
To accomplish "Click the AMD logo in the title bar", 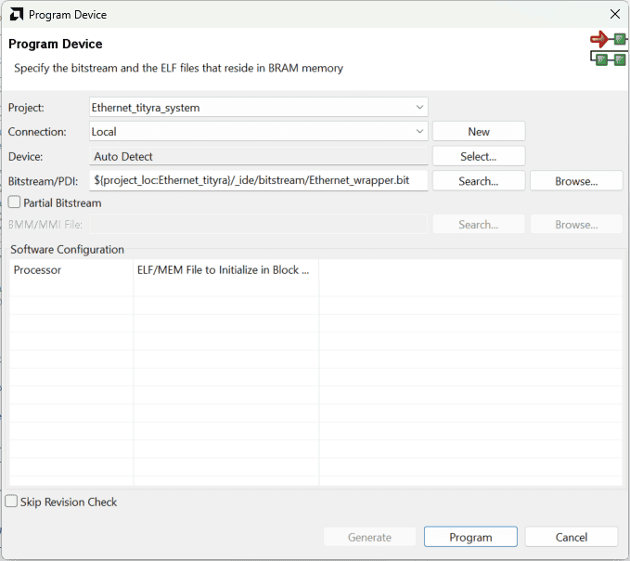I will (17, 15).
